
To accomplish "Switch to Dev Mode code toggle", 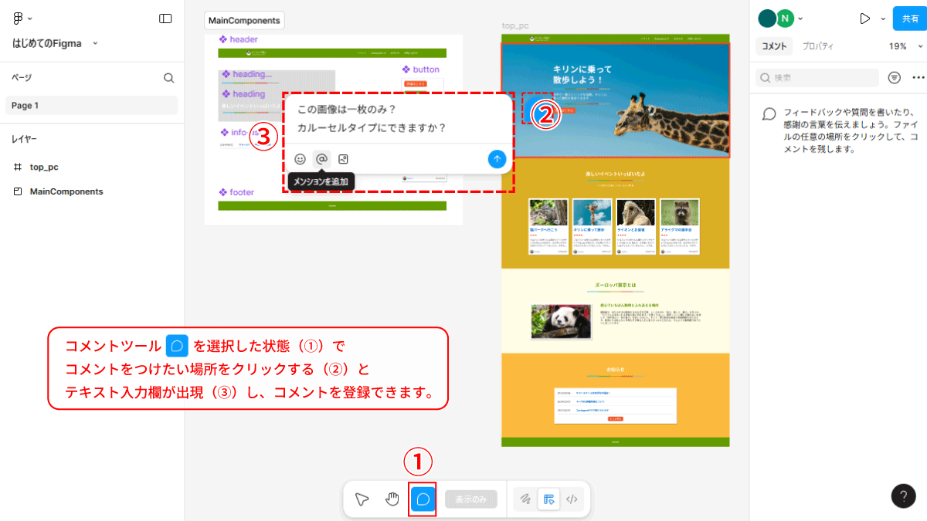I will 572,499.
